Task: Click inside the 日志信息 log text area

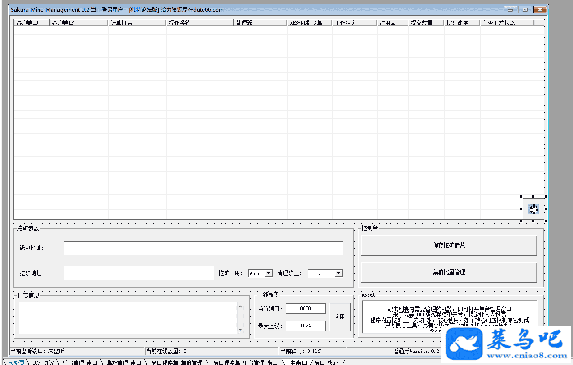Action: point(128,318)
